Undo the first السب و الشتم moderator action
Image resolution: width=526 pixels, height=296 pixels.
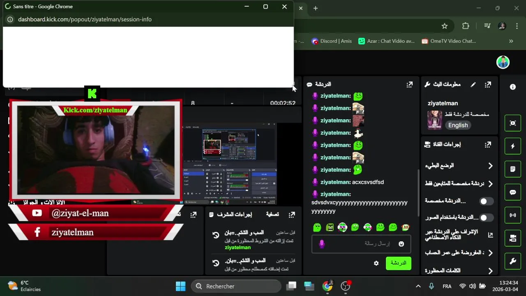pyautogui.click(x=216, y=235)
